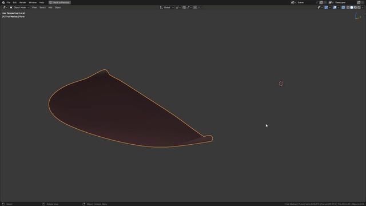Click the view layer browse icon
366x206 pixels.
pyautogui.click(x=331, y=2)
